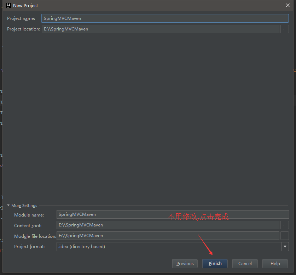Open the Project format dropdown
The height and width of the screenshot is (275, 296).
coord(285,247)
